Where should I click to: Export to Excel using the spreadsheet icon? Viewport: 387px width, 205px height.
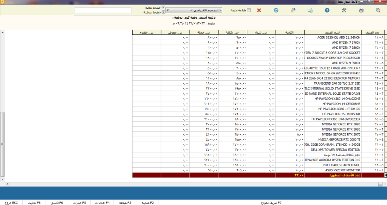coord(310,10)
